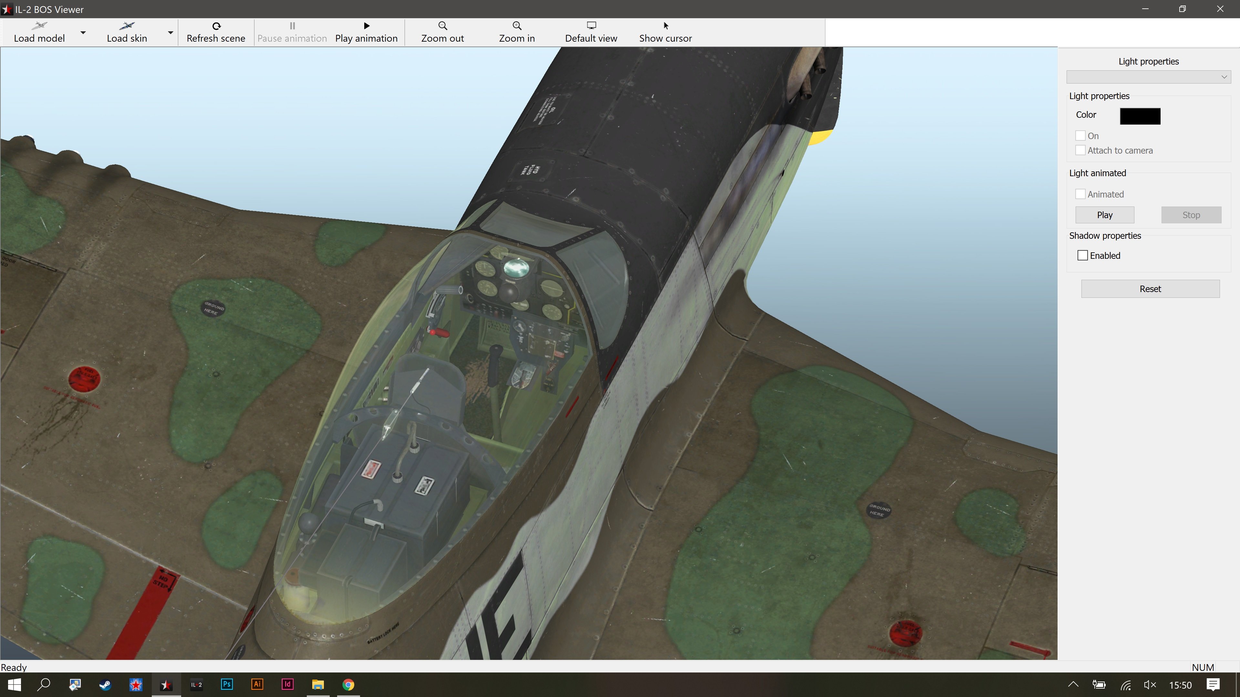Viewport: 1240px width, 697px height.
Task: Open File Explorer from the taskbar
Action: [318, 684]
